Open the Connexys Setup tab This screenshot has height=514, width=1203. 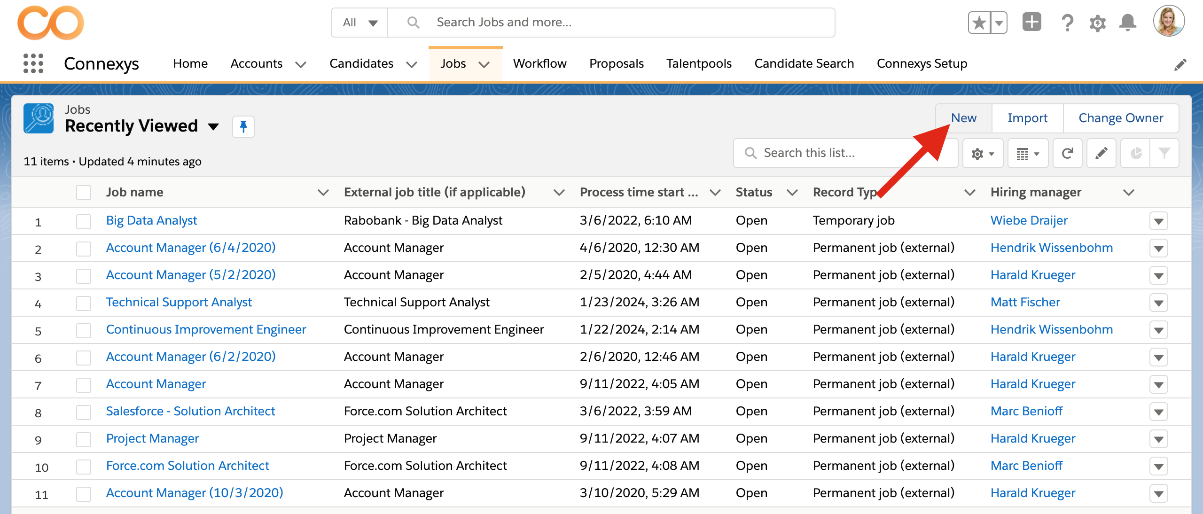tap(922, 63)
